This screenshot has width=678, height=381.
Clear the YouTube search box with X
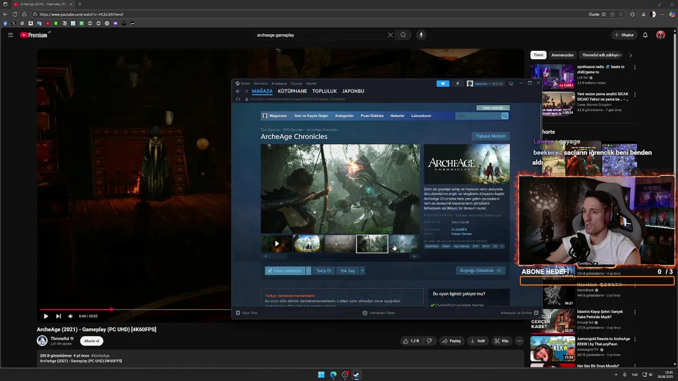[x=390, y=35]
